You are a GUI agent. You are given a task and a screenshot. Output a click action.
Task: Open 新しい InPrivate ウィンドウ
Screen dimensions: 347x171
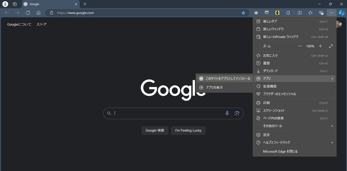point(295,37)
